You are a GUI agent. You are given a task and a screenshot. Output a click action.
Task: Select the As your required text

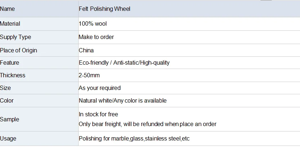100,88
